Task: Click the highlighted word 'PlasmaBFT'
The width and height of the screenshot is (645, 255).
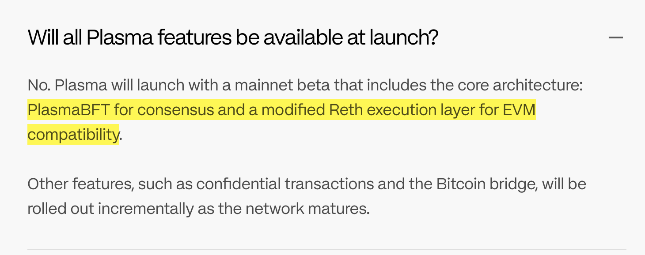Action: [68, 110]
